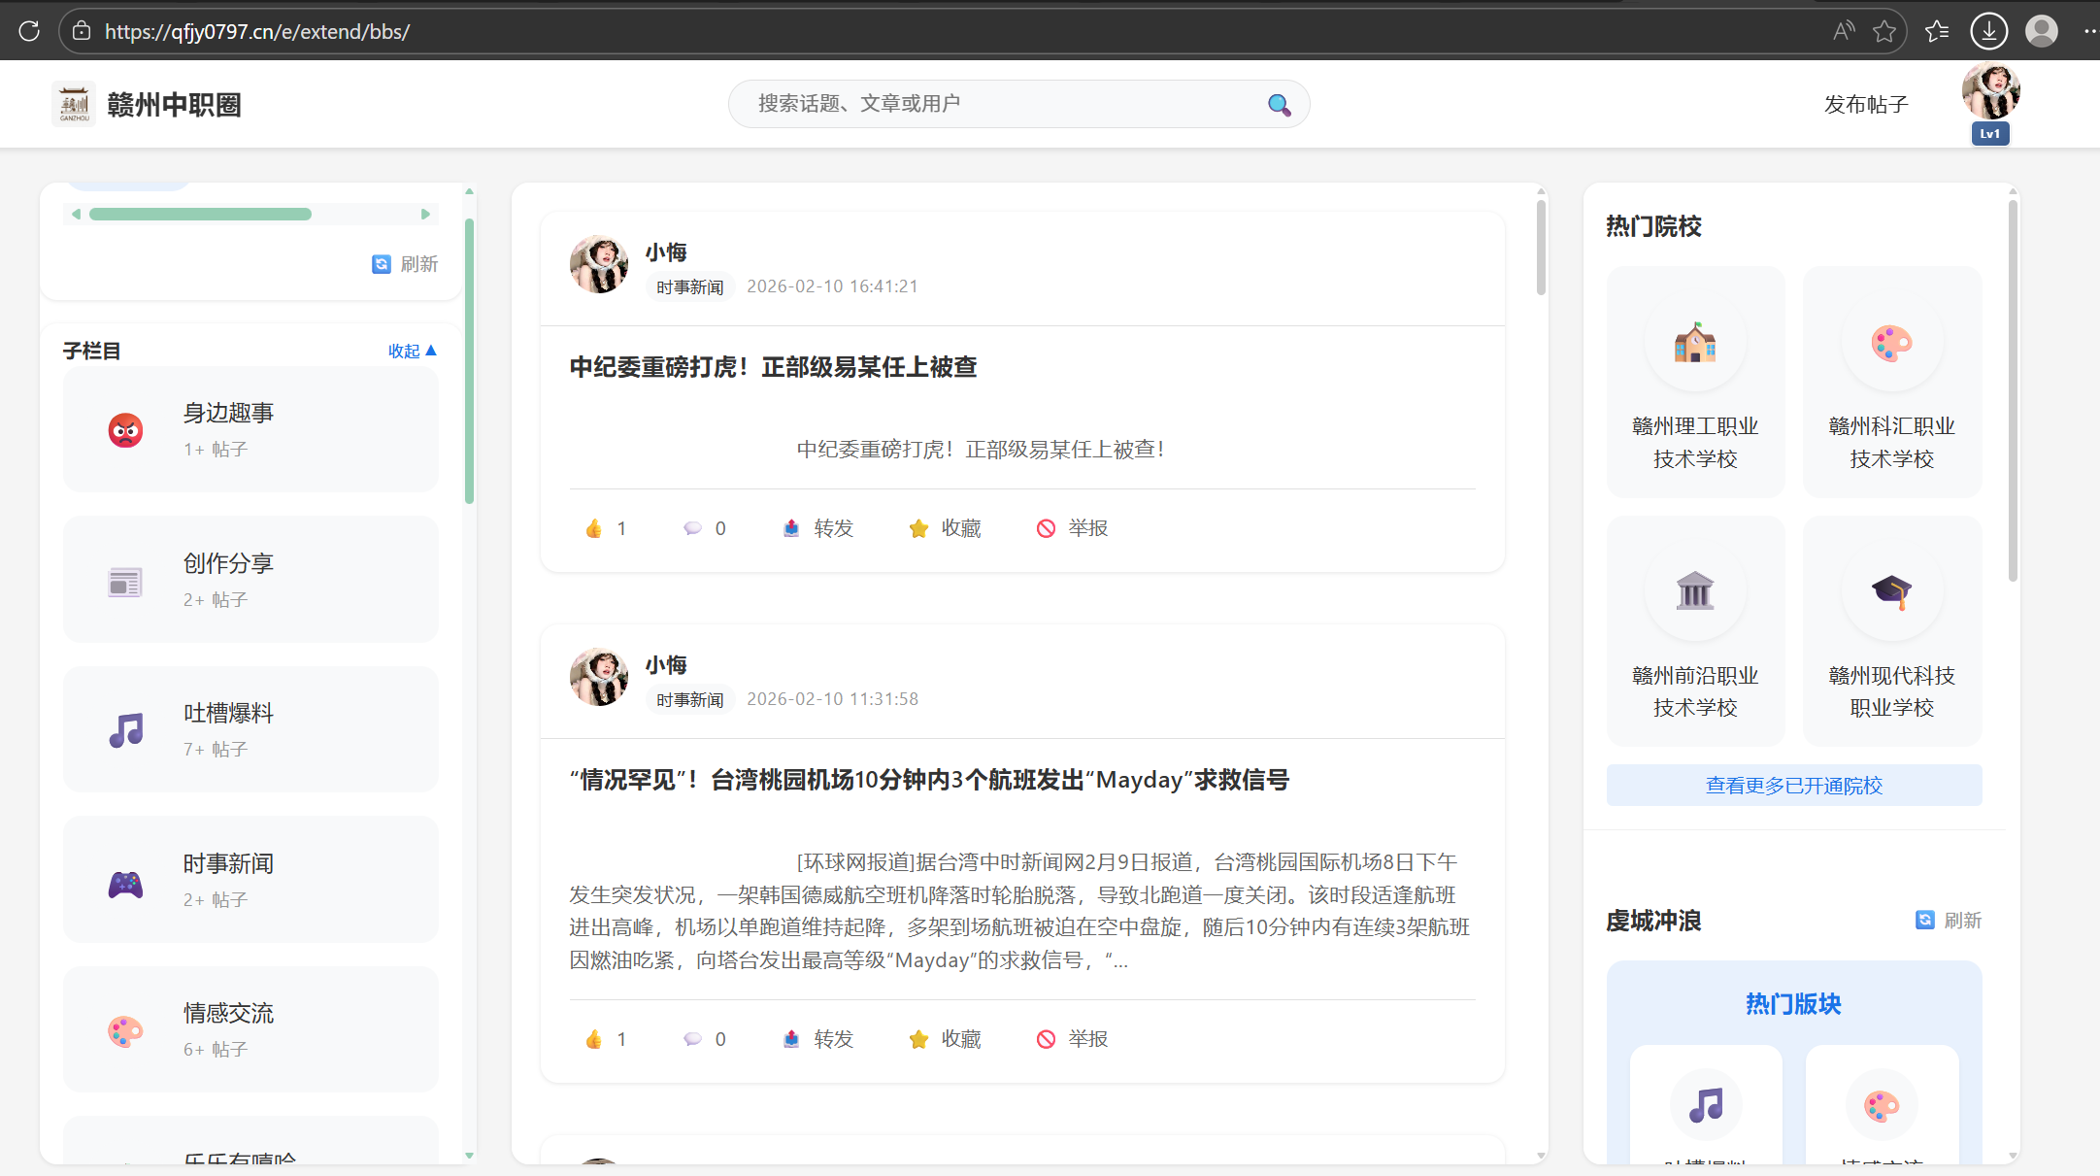Click the green horizontal scroll slider
This screenshot has height=1176, width=2100.
click(x=200, y=214)
